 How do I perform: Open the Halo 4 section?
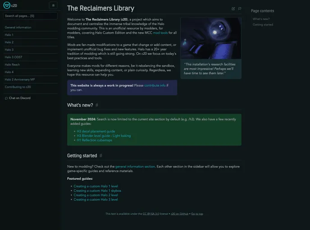click(9, 72)
